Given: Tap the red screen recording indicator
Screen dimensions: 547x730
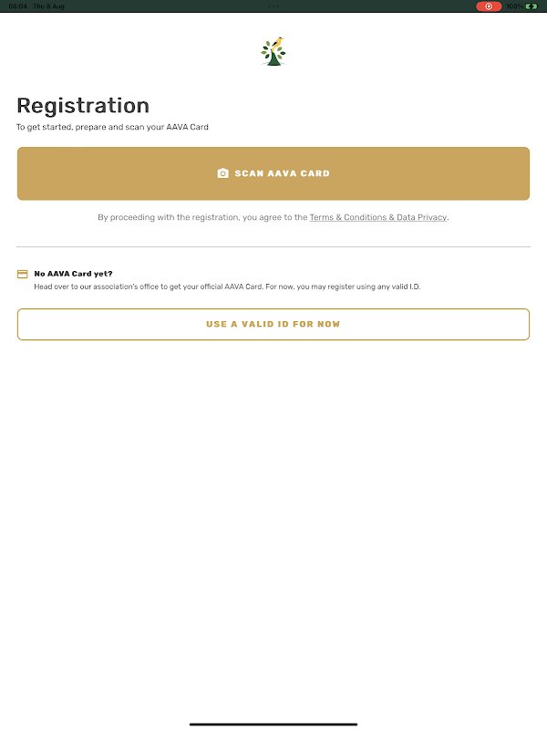Looking at the screenshot, I should click(x=489, y=6).
